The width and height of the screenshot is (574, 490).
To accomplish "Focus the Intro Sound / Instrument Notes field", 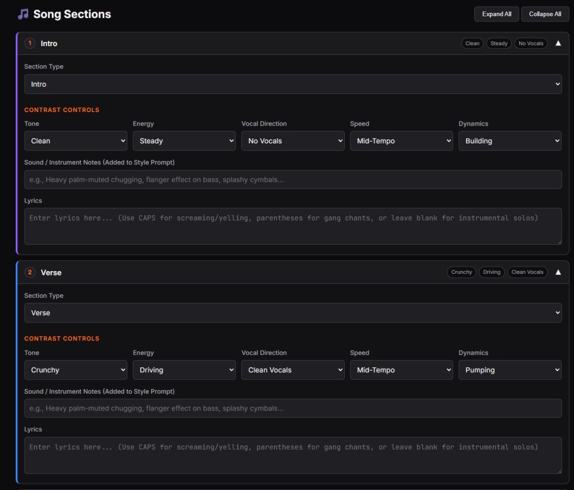I will [293, 180].
